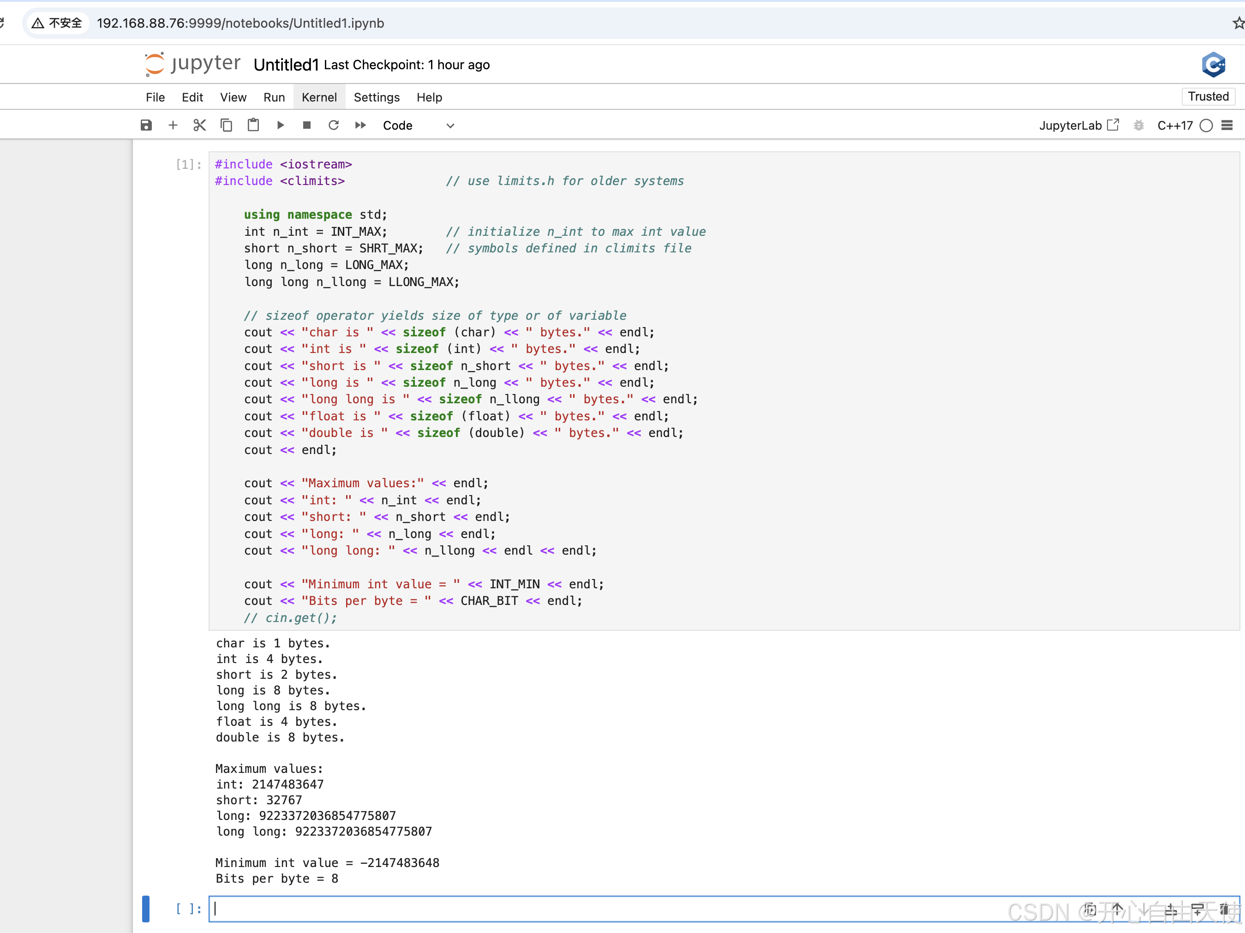1245x933 pixels.
Task: Open the Run menu
Action: [274, 97]
